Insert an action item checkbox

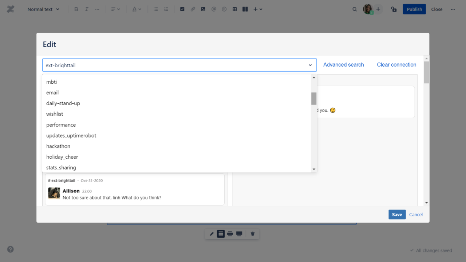pyautogui.click(x=182, y=9)
